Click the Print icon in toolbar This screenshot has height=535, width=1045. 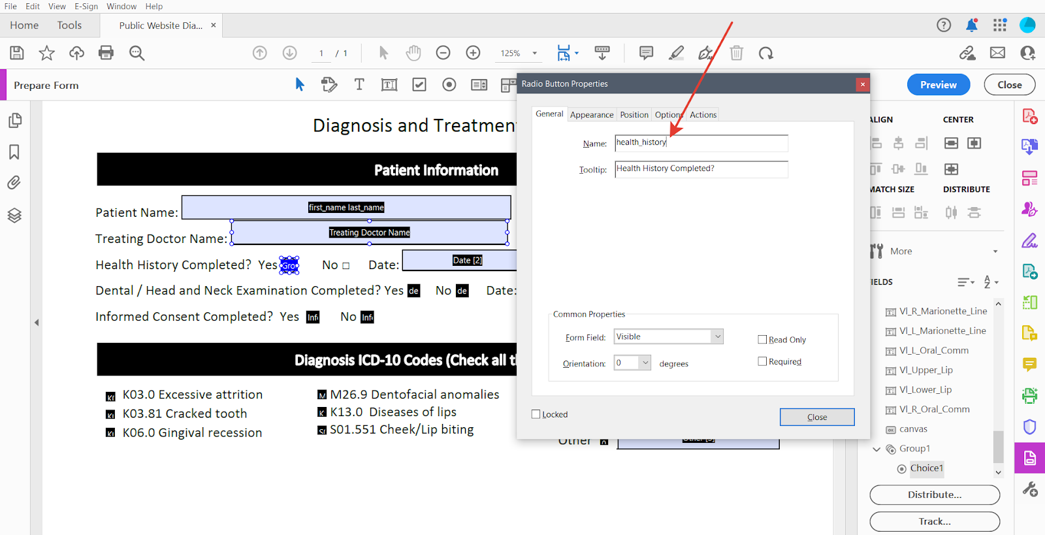click(106, 53)
